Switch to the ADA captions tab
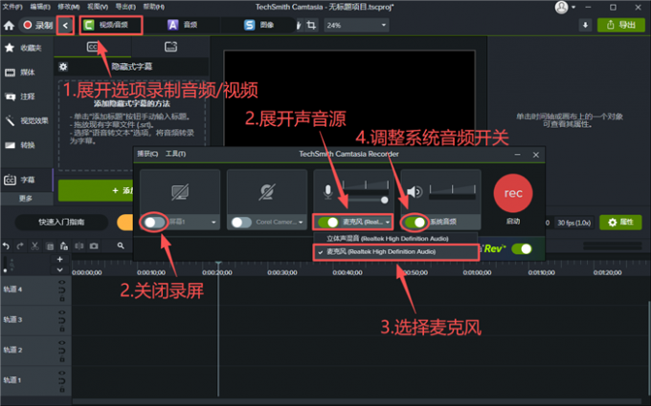This screenshot has height=406, width=651. pos(170,47)
